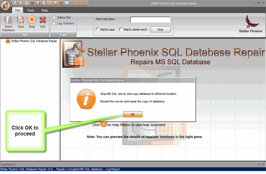Open the quick access toolbar customize dropdown
Image resolution: width=266 pixels, height=174 pixels.
point(92,3)
